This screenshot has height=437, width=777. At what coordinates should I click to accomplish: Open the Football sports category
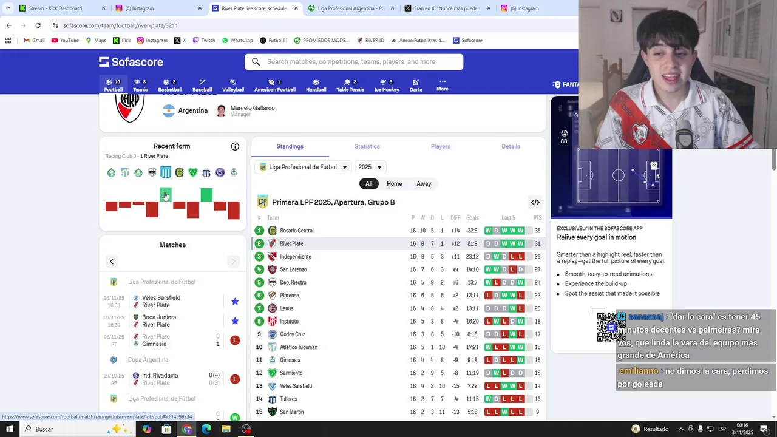(x=113, y=86)
